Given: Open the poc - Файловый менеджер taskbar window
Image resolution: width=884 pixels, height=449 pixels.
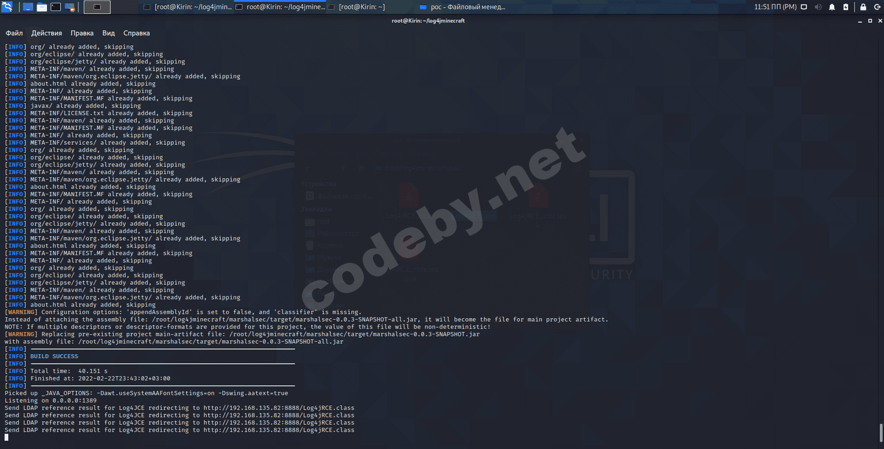Looking at the screenshot, I should 463,7.
